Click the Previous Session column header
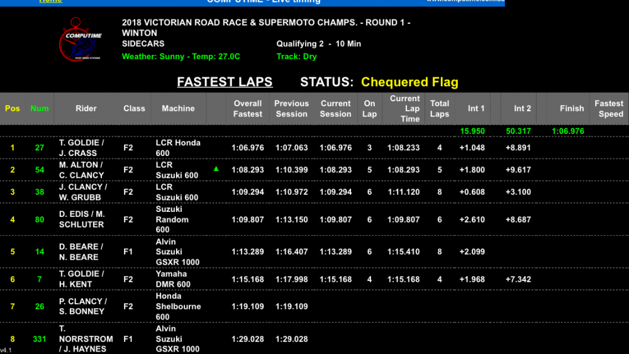The width and height of the screenshot is (629, 354). [292, 109]
